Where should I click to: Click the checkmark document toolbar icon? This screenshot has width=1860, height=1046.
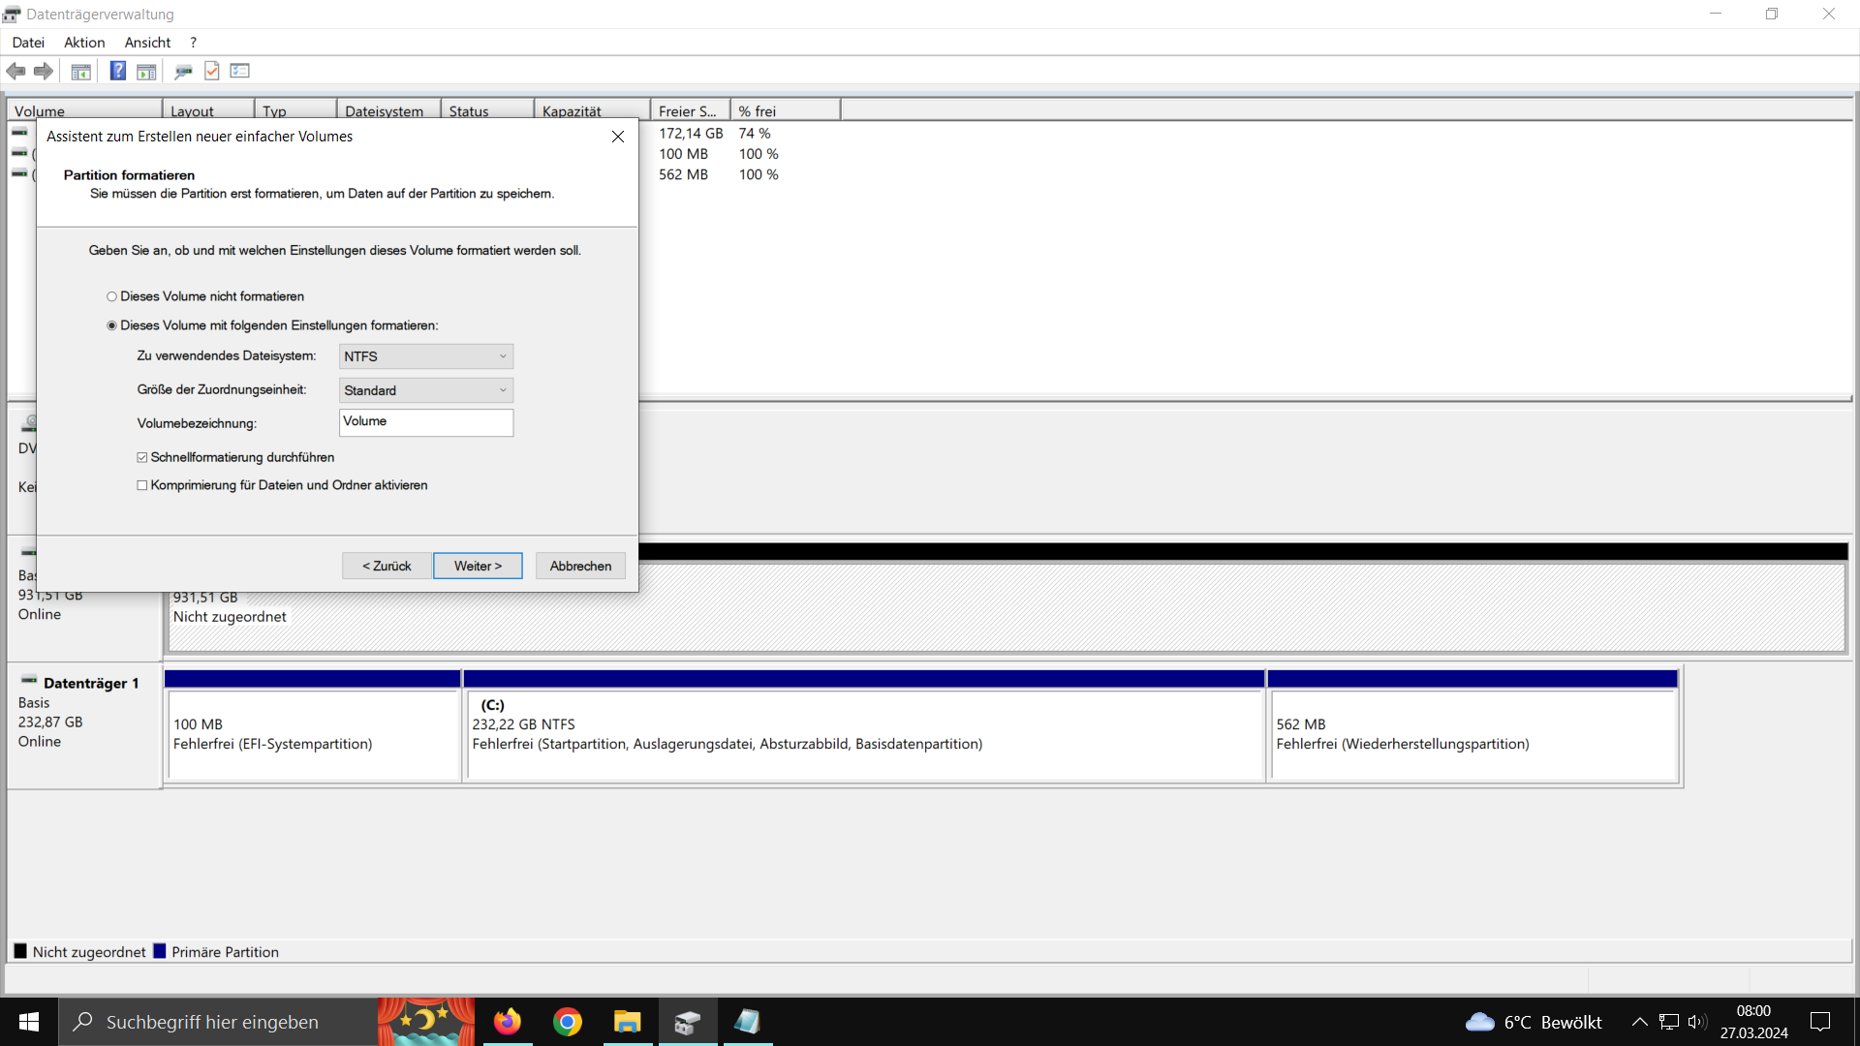[x=212, y=71]
